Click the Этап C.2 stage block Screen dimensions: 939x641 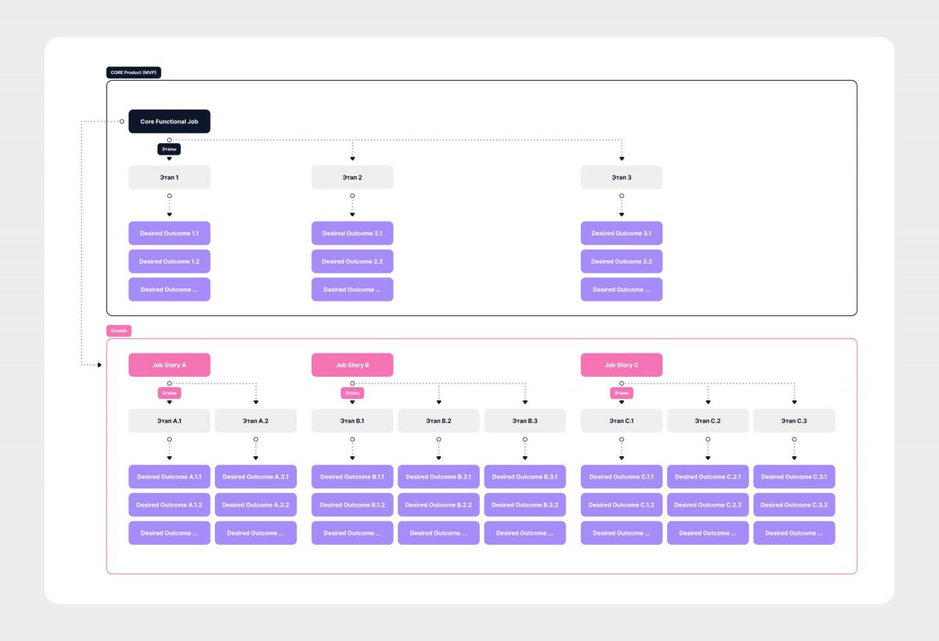click(x=707, y=421)
